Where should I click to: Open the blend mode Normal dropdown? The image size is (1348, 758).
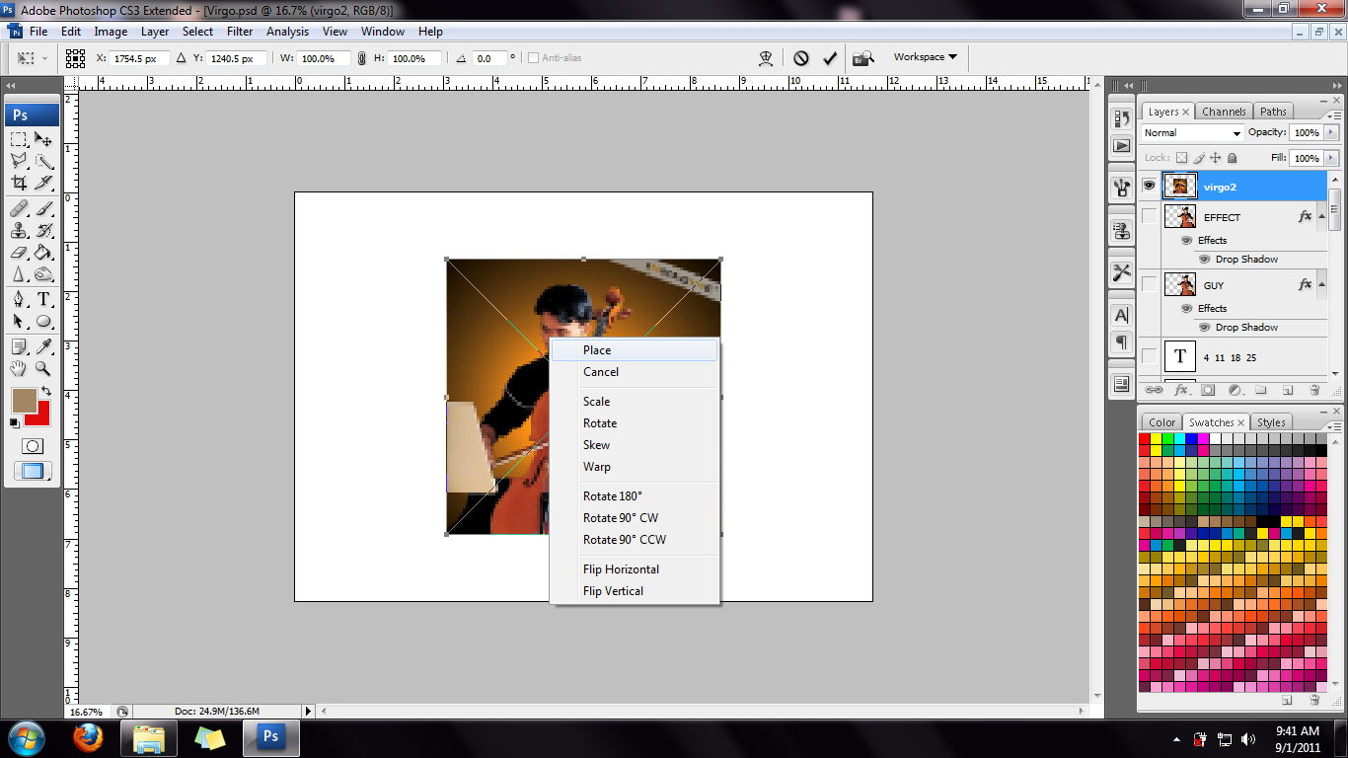[x=1193, y=132]
